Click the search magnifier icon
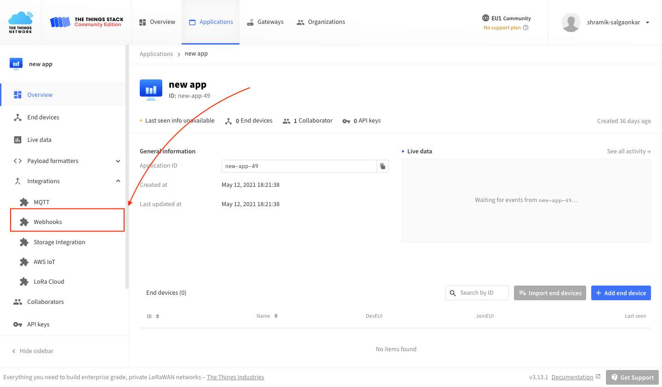 coord(453,293)
